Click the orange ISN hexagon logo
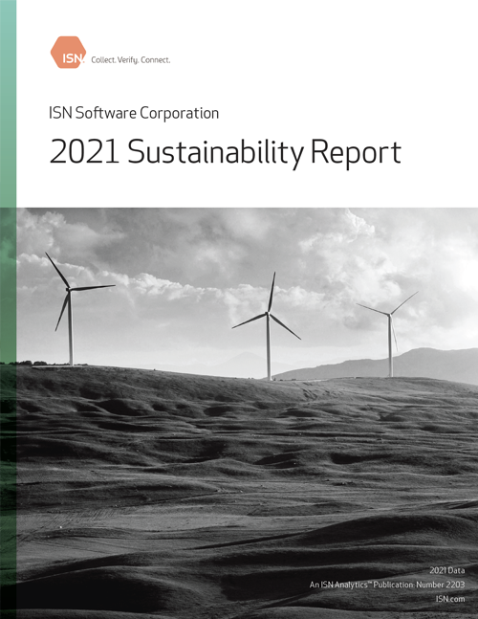The image size is (478, 619). coord(68,52)
